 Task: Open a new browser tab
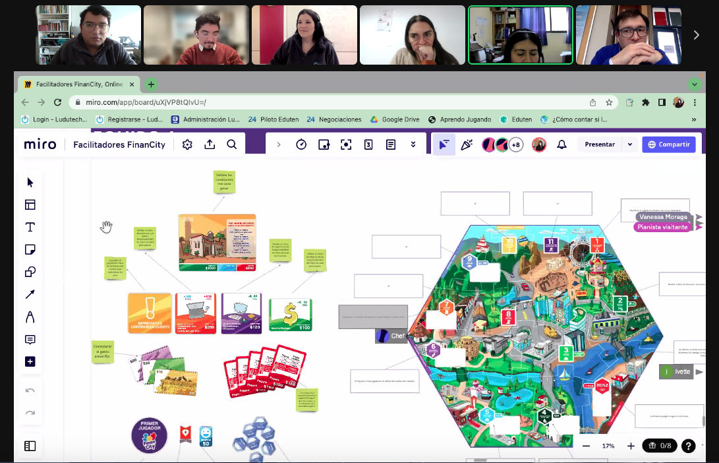(x=151, y=84)
